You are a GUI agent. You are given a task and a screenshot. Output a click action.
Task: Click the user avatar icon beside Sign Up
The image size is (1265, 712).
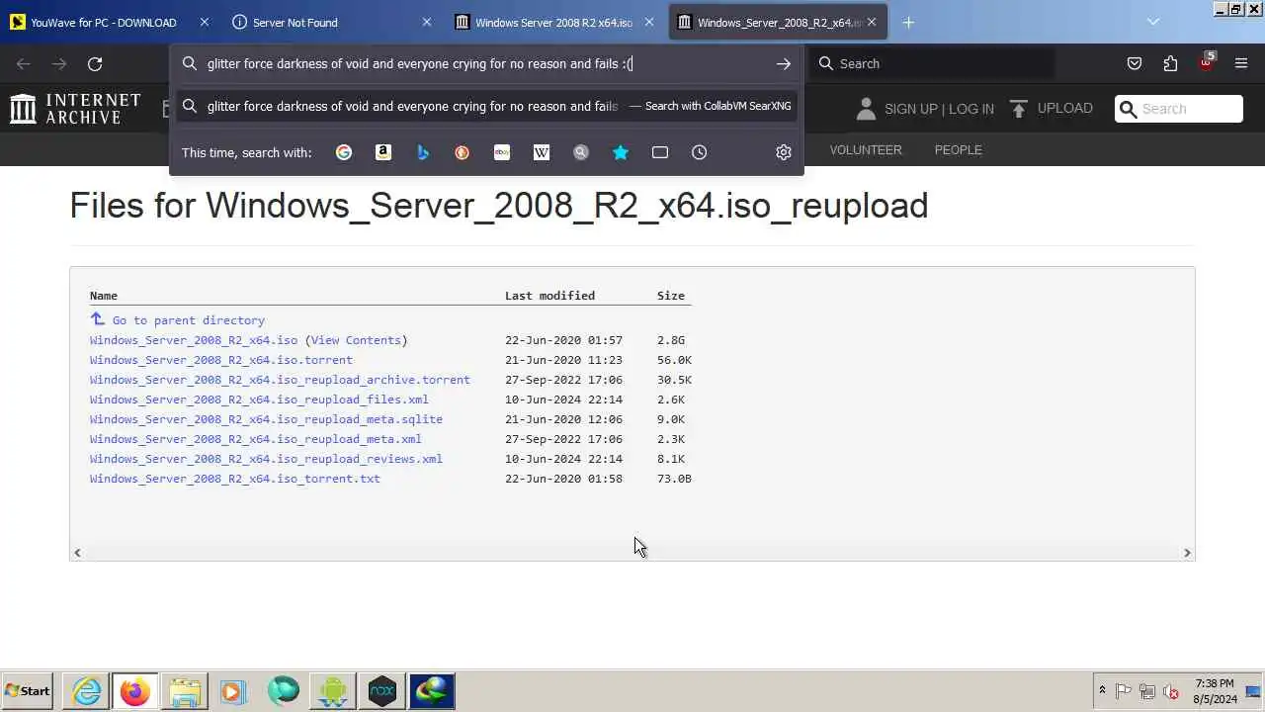pyautogui.click(x=866, y=109)
